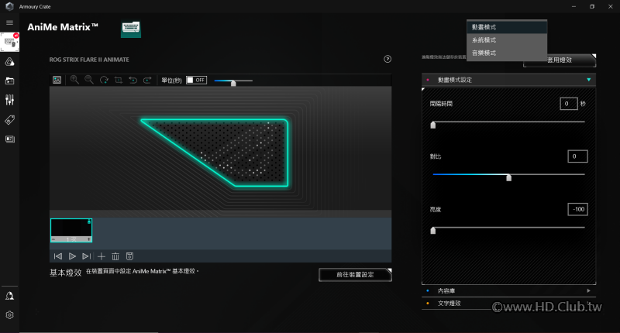This screenshot has height=333, width=620.
Task: Click the 間隔時間 interval slider handle
Action: [x=433, y=125]
